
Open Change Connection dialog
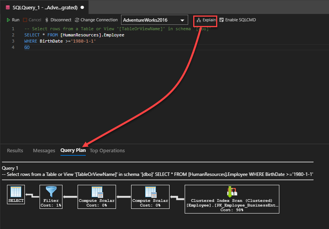tap(96, 20)
